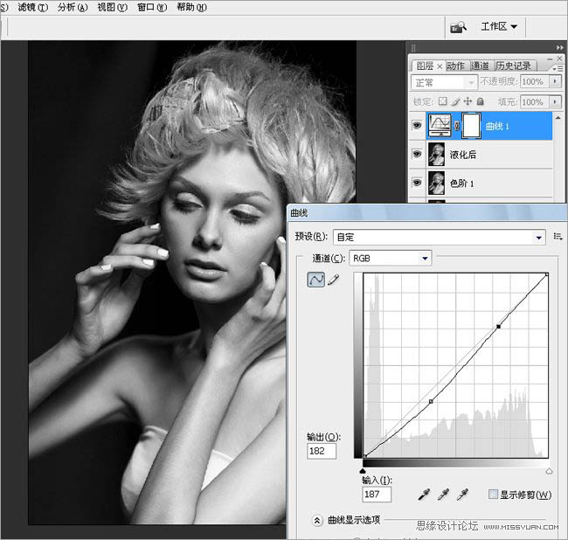Enable the 显示修剪 checkbox

tap(494, 495)
